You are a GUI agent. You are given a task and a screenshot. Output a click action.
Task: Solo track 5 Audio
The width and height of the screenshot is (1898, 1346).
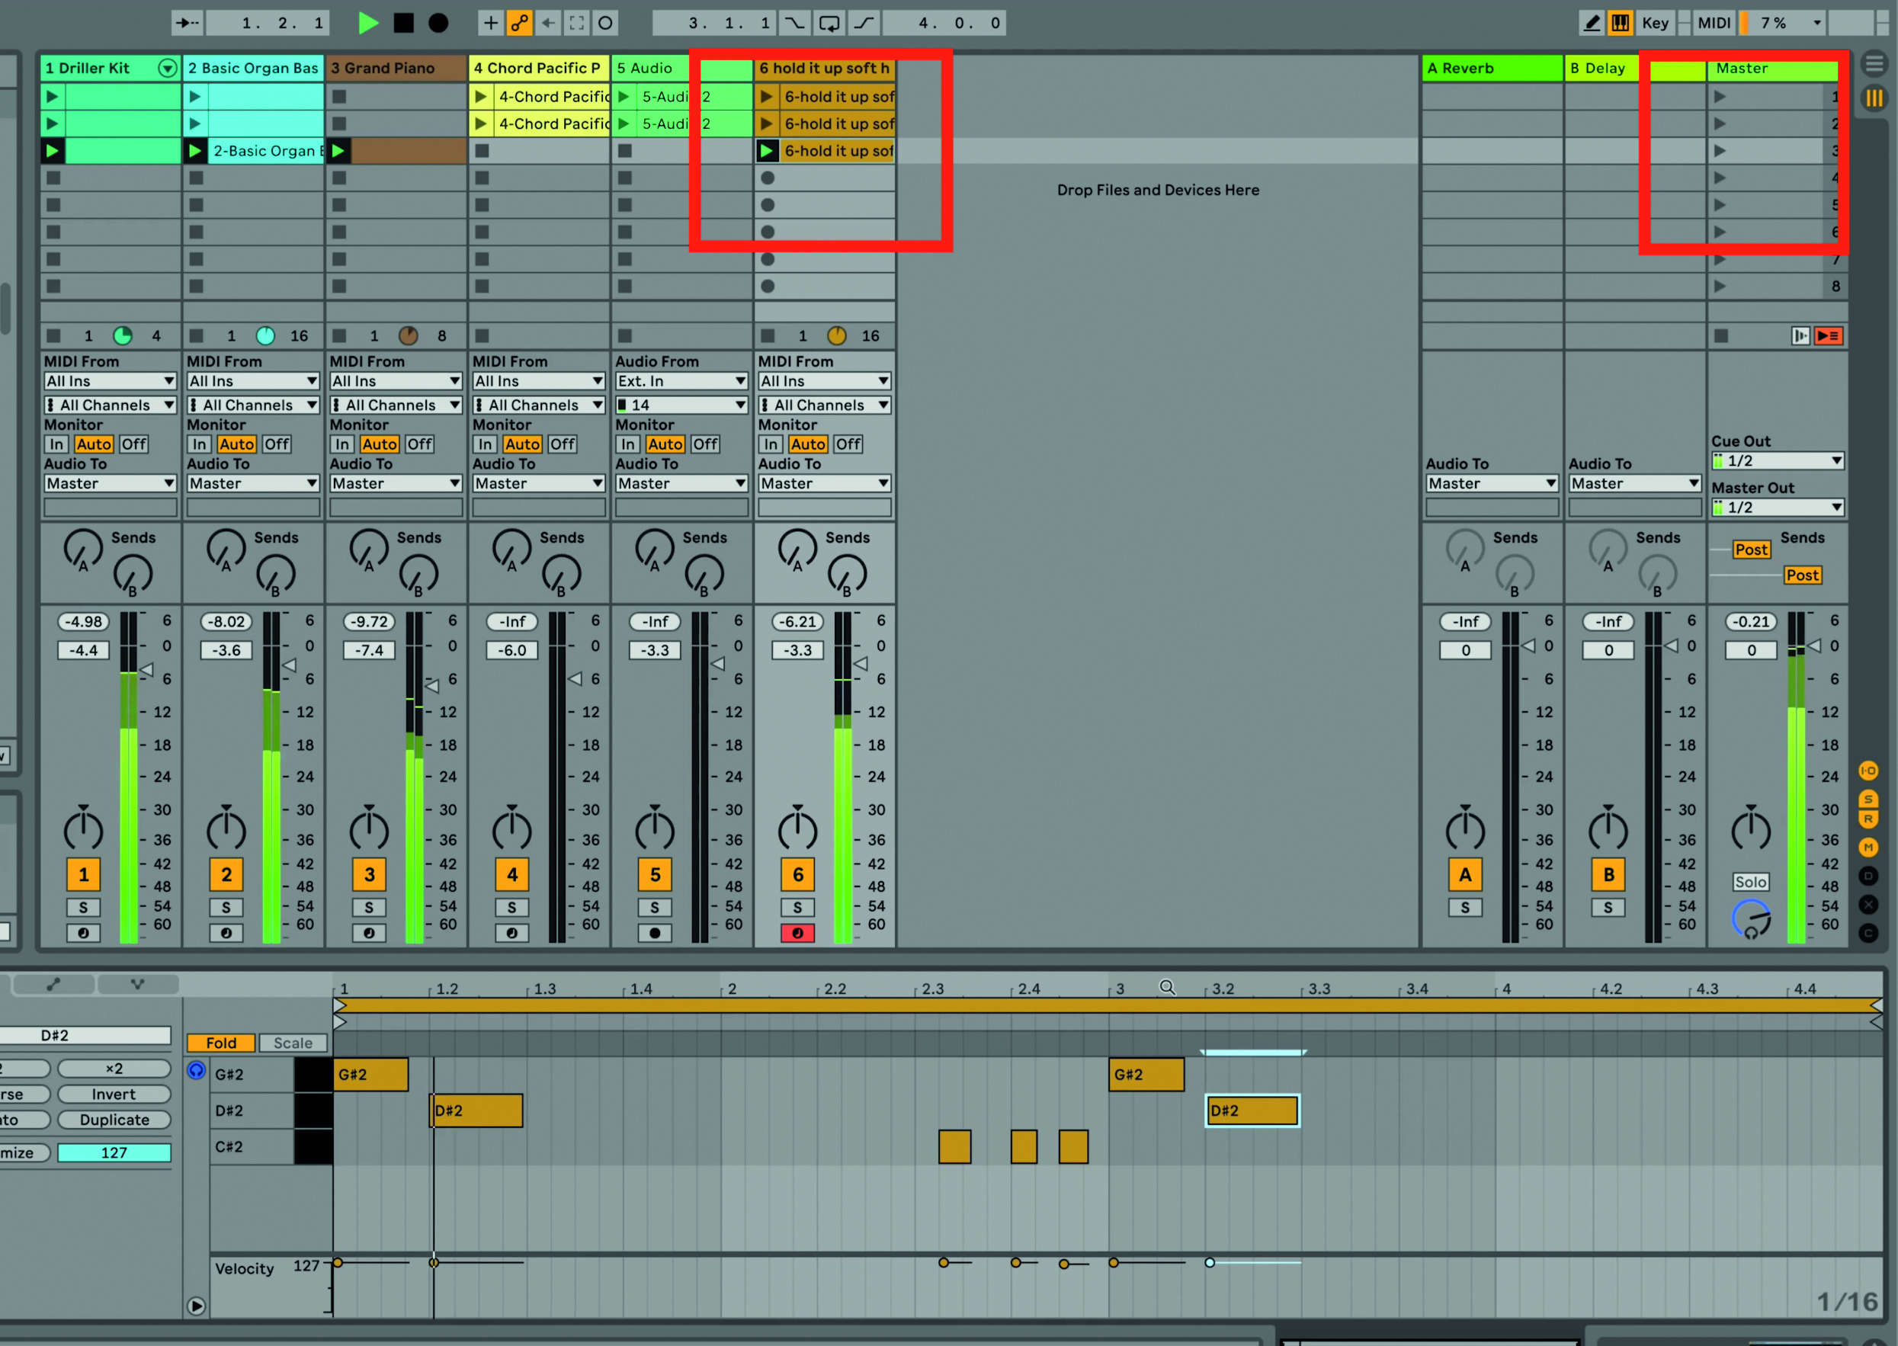click(x=655, y=908)
